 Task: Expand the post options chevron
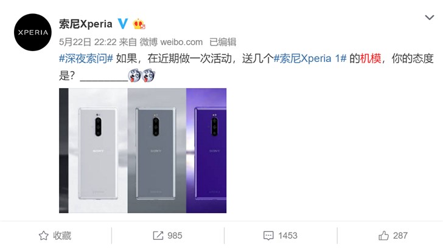(x=430, y=18)
